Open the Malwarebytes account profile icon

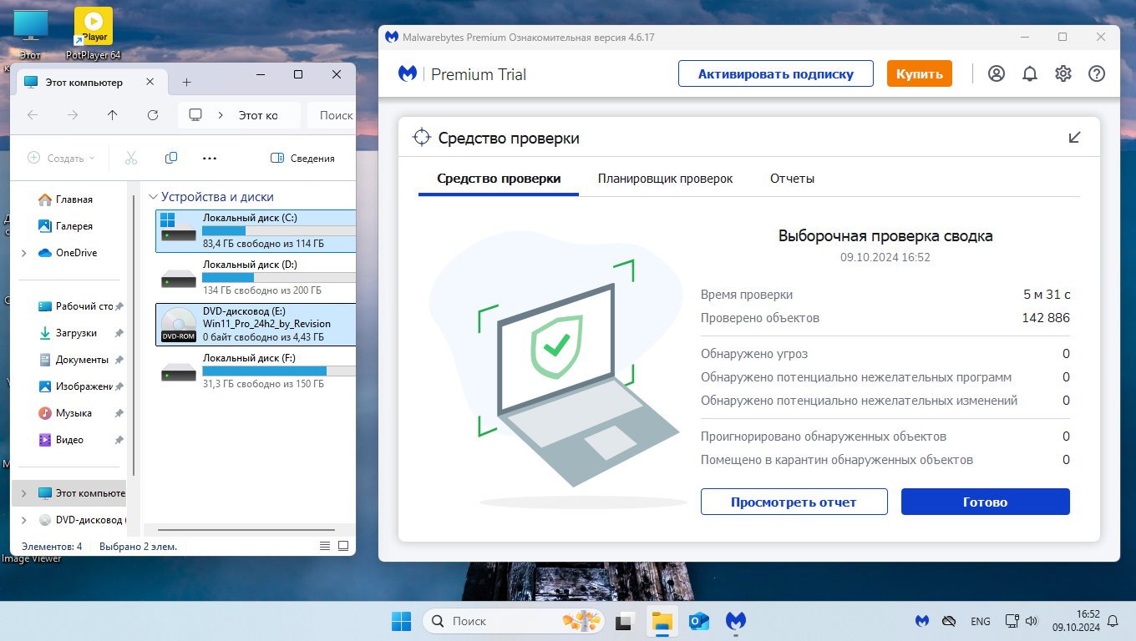[x=997, y=73]
